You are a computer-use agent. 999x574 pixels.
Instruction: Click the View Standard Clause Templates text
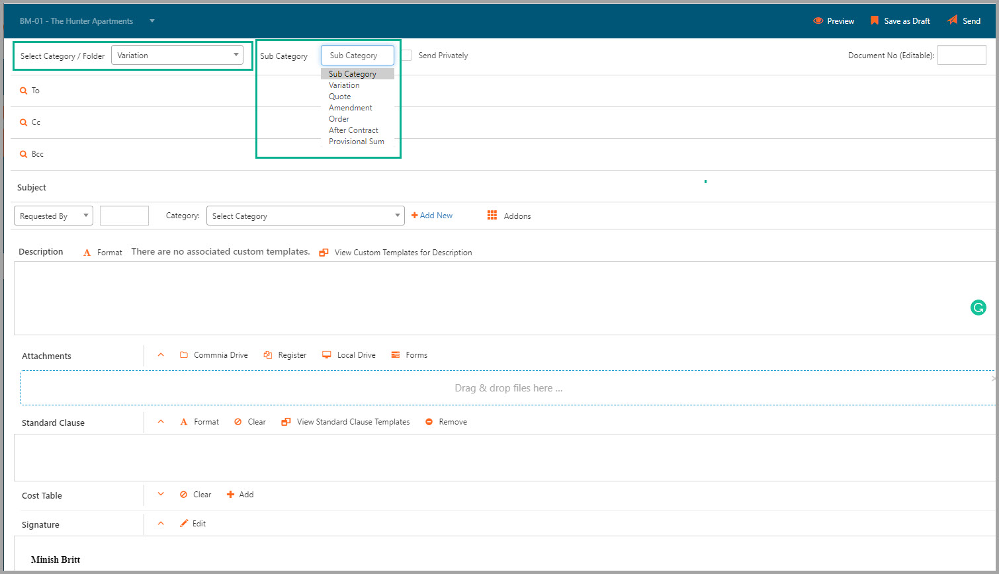tap(353, 422)
